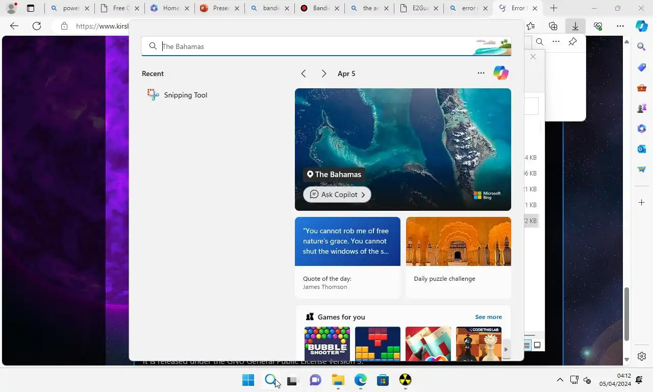Click the Ask Copilot button

click(x=337, y=194)
